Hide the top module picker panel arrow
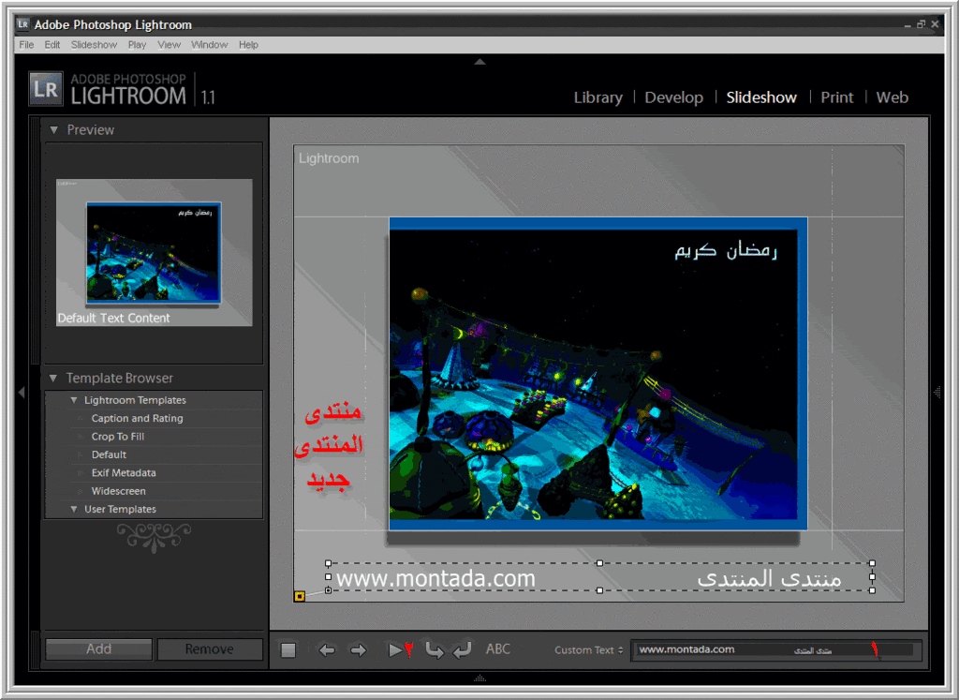The width and height of the screenshot is (959, 700). (479, 61)
